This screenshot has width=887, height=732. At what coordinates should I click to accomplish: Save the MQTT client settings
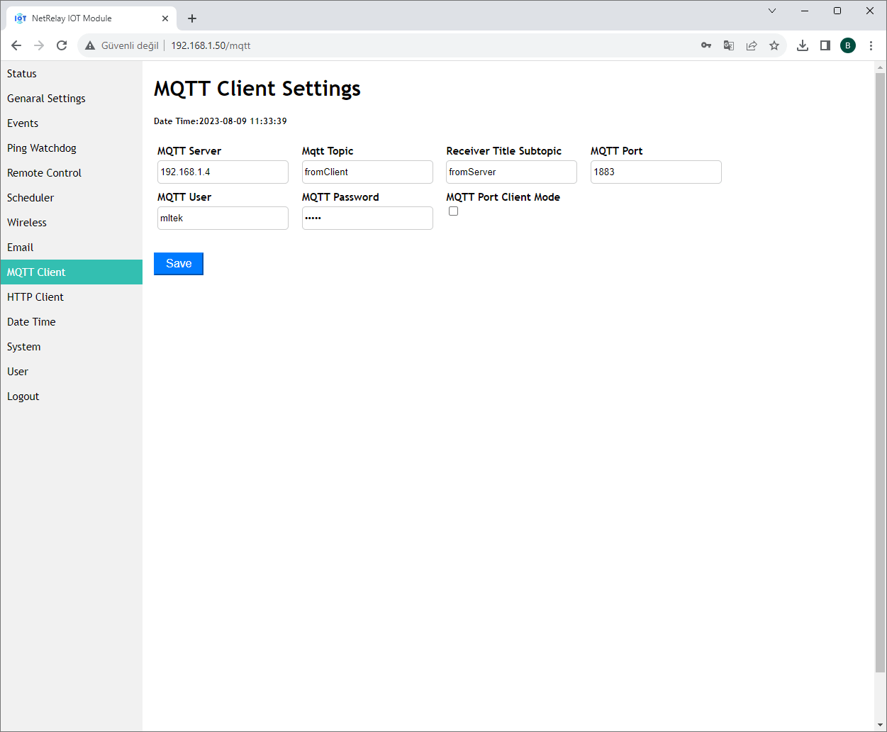(178, 263)
